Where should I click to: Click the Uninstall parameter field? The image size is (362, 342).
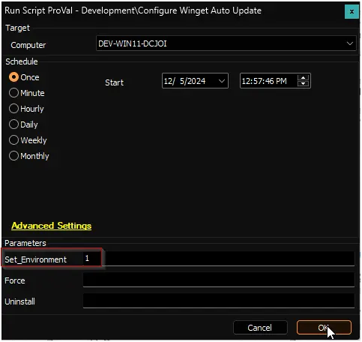[219, 301]
